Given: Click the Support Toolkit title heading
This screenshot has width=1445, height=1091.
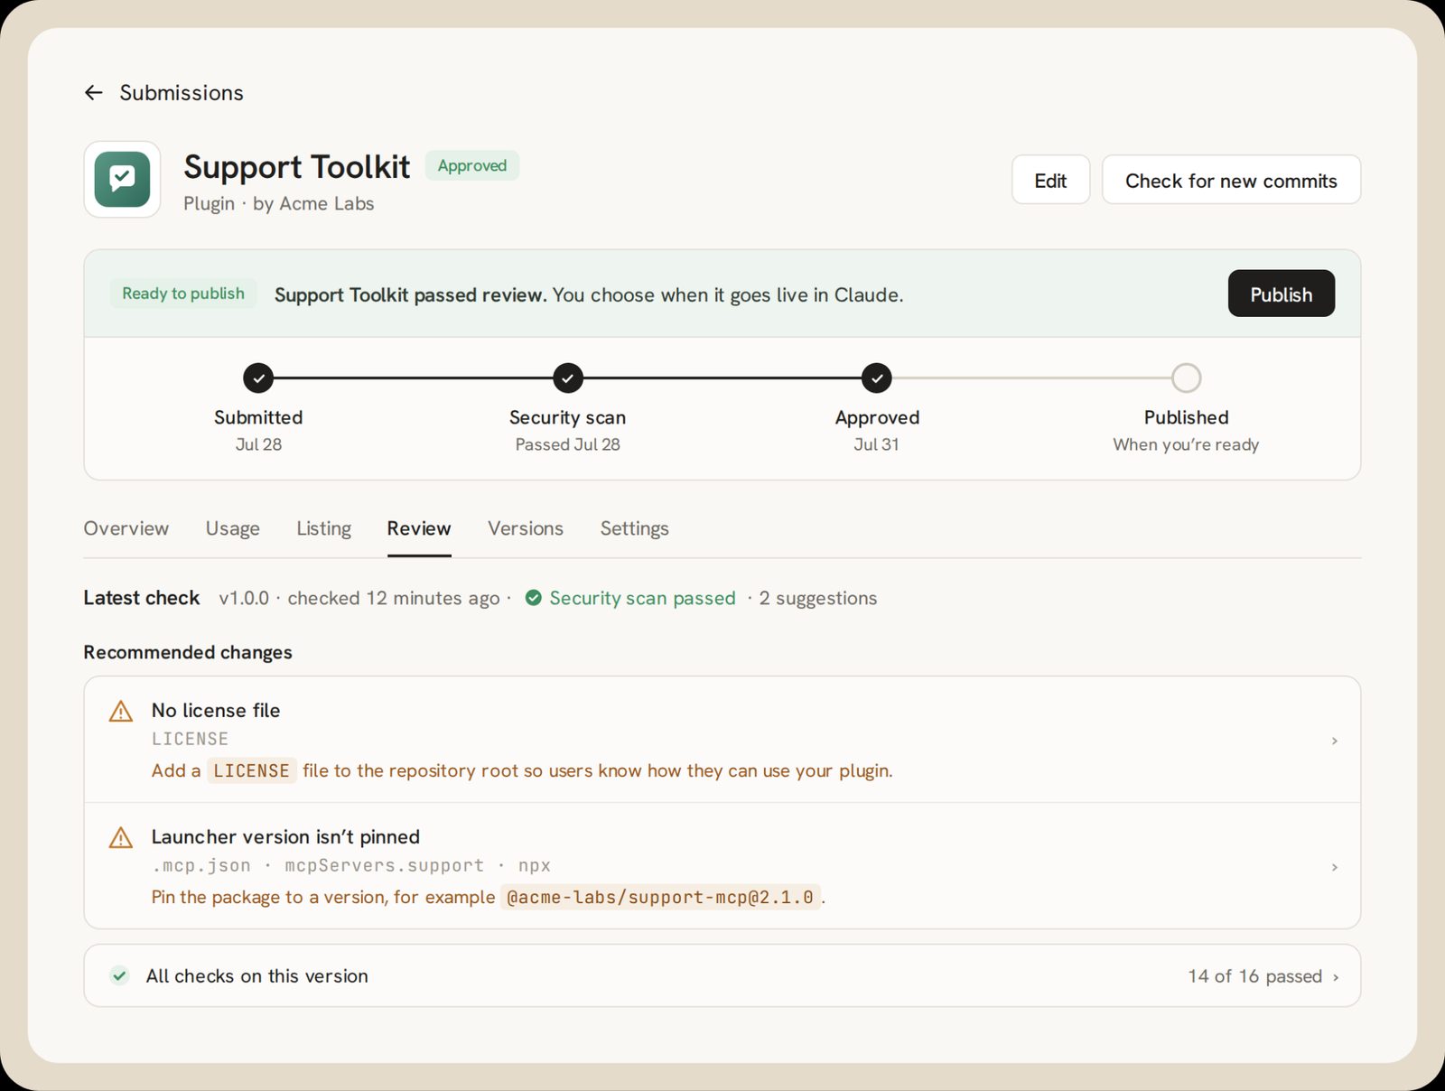Looking at the screenshot, I should (296, 167).
